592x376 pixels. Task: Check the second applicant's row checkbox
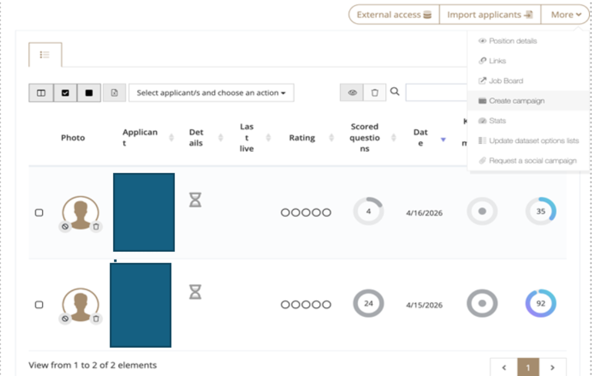(39, 305)
